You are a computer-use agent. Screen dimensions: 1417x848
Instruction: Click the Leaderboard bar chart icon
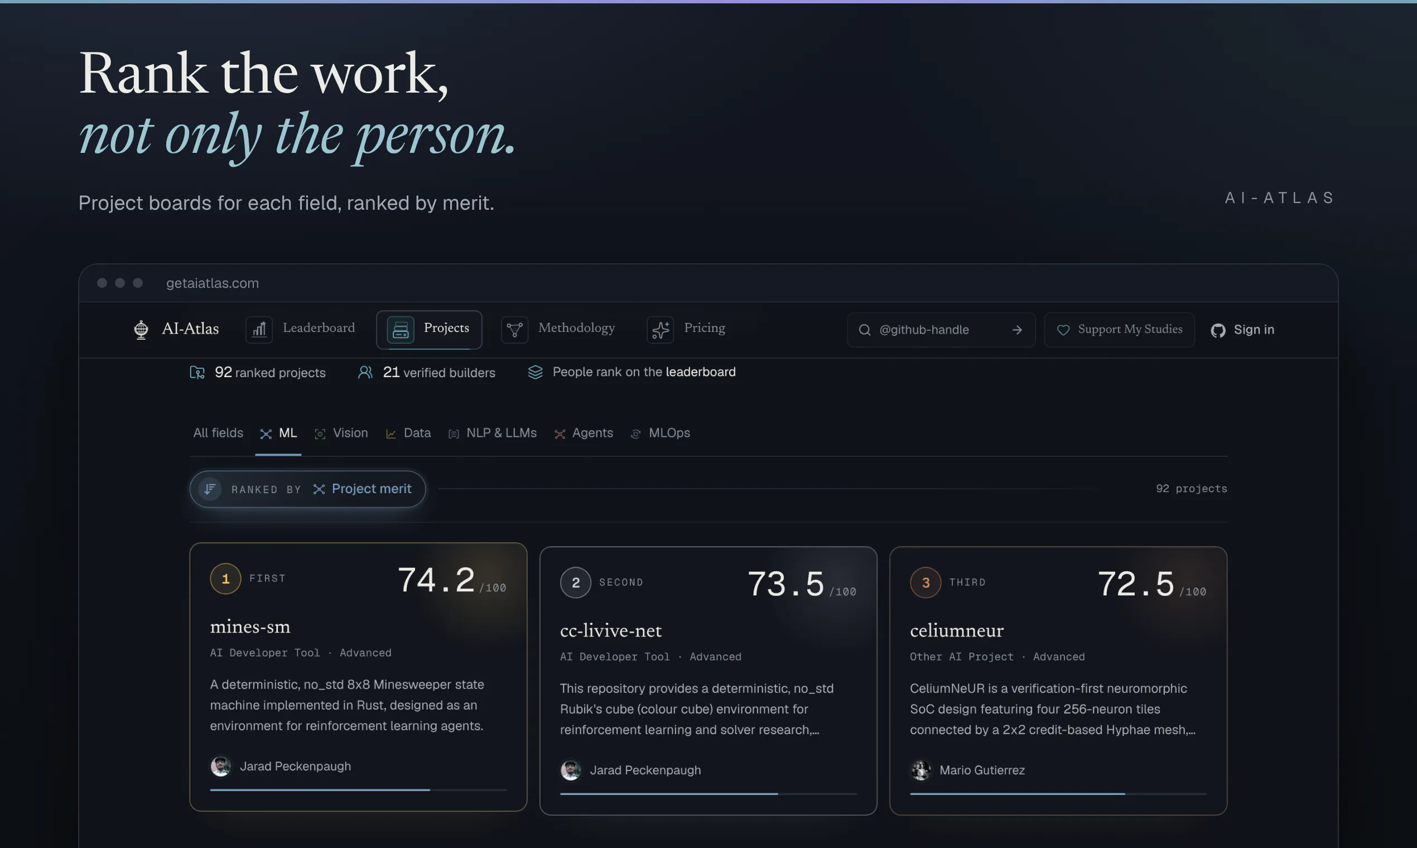pyautogui.click(x=259, y=330)
